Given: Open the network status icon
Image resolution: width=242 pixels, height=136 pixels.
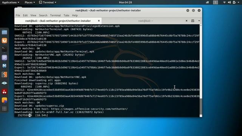Looking at the screenshot, I should [224, 2].
